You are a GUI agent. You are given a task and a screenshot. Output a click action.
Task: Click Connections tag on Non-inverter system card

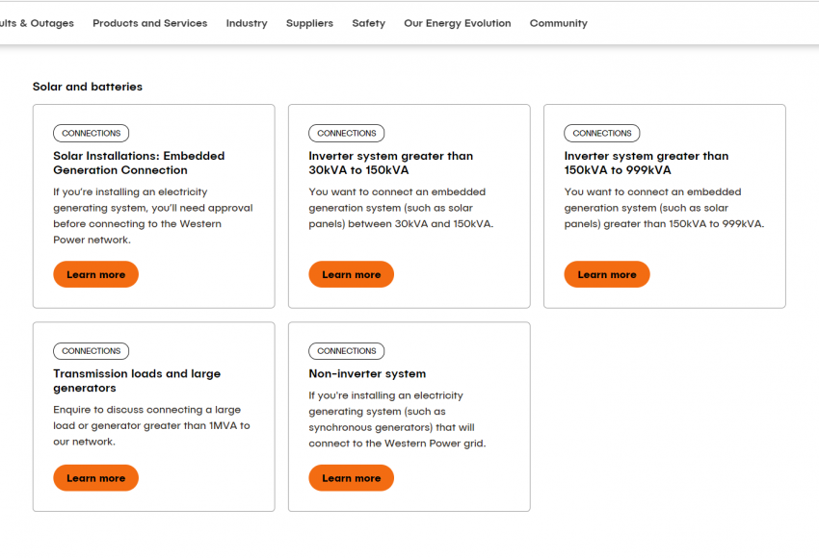tap(346, 351)
